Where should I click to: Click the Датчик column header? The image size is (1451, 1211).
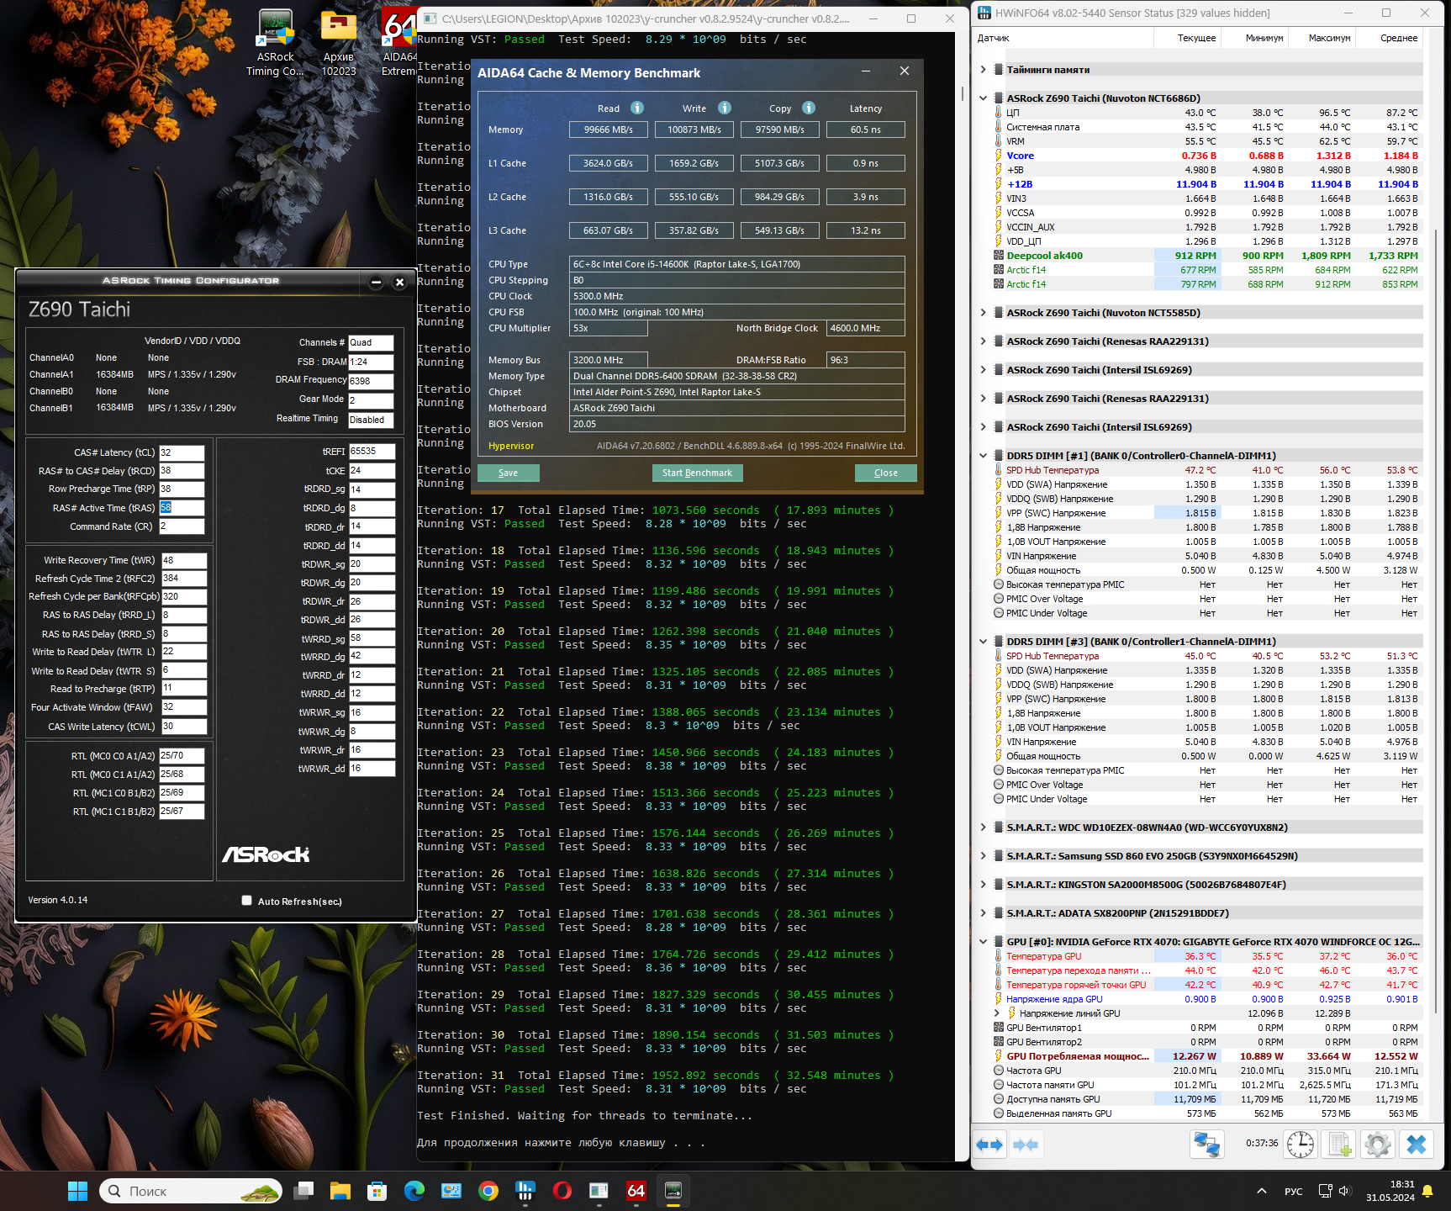(1063, 38)
